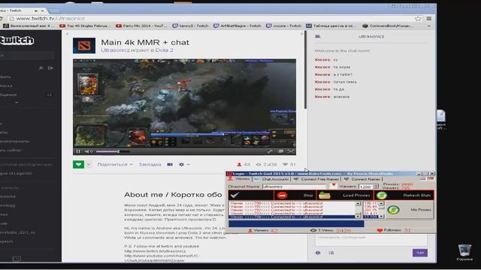Screen dimensions: 481x270
Task: Open chat settings gear icon
Action: coord(318,253)
